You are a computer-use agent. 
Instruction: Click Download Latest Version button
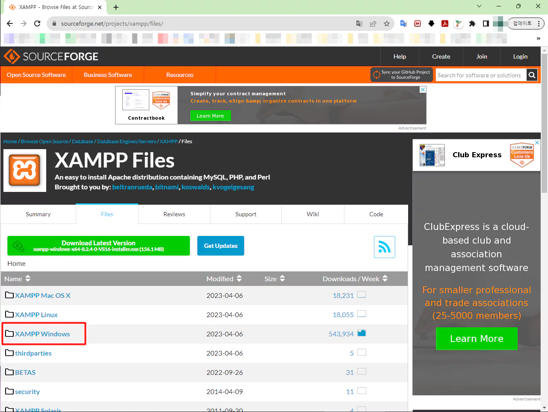coord(98,246)
